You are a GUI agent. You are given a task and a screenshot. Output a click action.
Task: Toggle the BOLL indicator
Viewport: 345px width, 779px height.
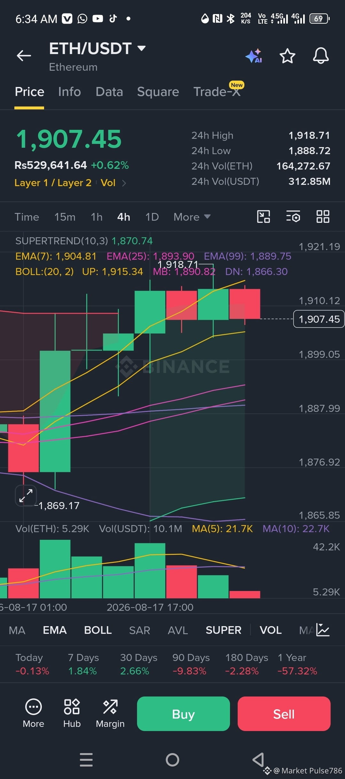click(x=98, y=630)
